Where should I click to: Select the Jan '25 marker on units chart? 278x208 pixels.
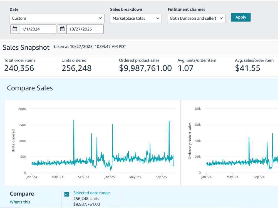pos(110,177)
